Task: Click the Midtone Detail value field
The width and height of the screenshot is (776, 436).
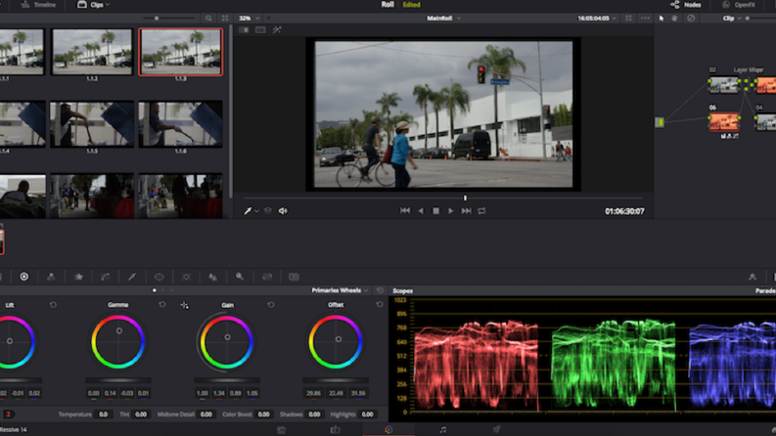Action: (205, 414)
